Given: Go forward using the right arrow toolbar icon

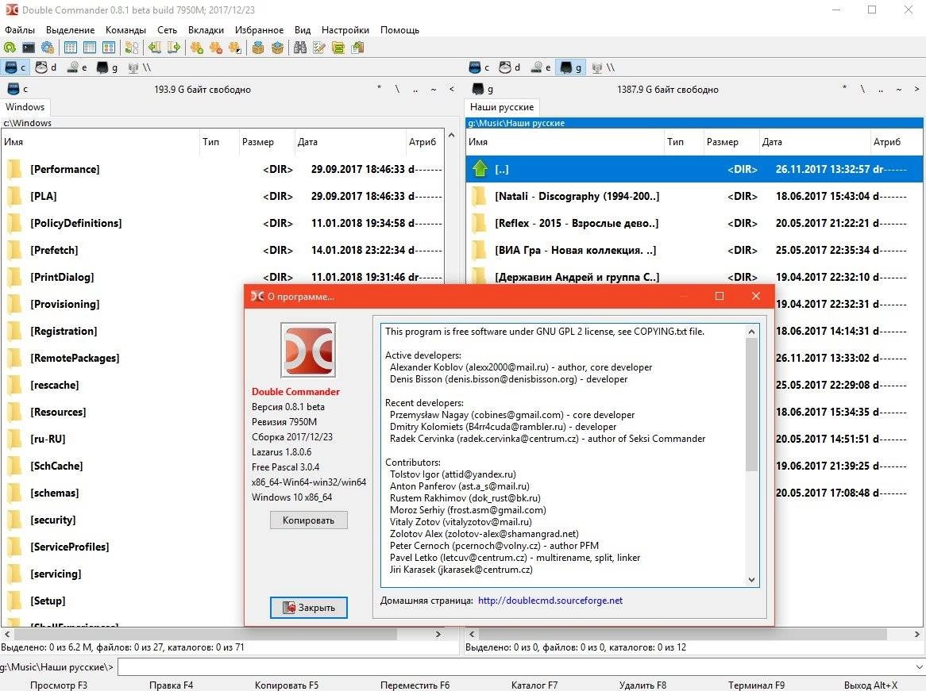Looking at the screenshot, I should pos(174,48).
